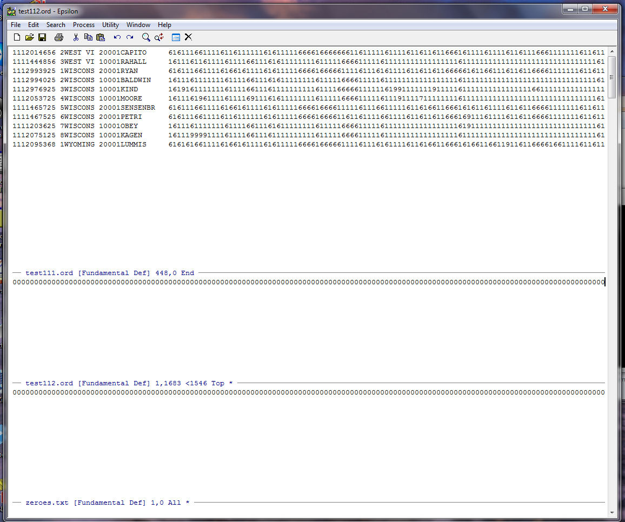The image size is (625, 522).
Task: Click the black X toolbar icon
Action: click(x=188, y=37)
